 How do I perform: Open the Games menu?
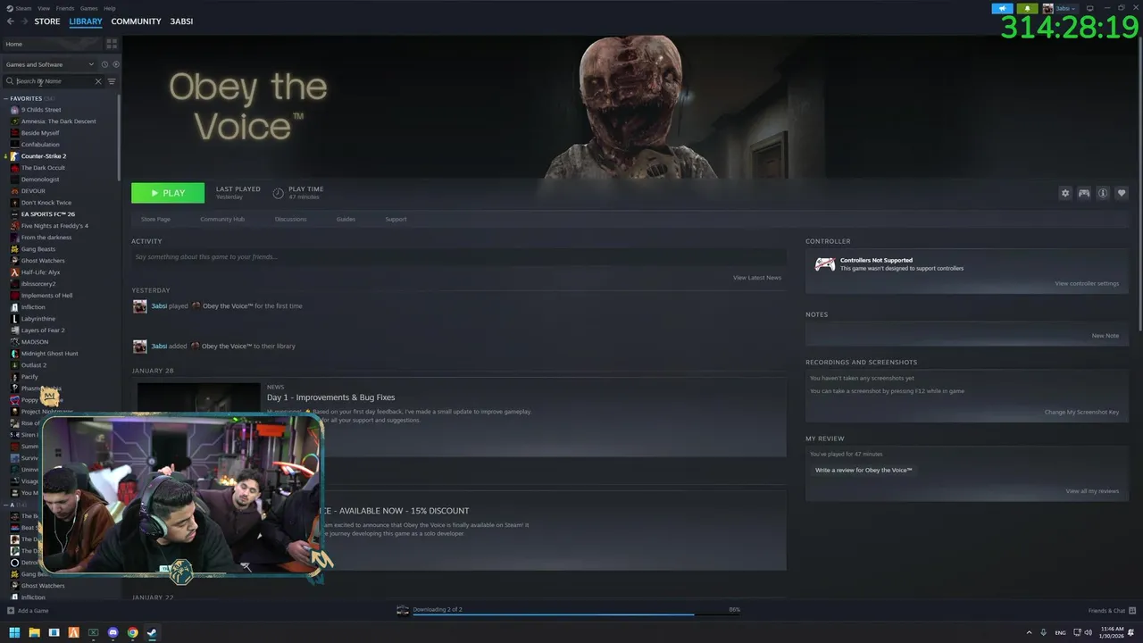(x=89, y=8)
